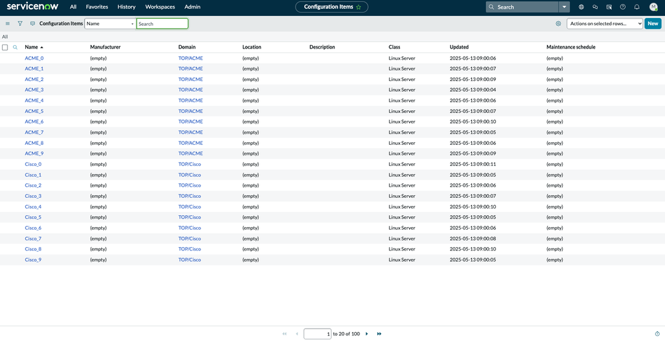
Task: Sort by the Location column header
Action: 252,47
